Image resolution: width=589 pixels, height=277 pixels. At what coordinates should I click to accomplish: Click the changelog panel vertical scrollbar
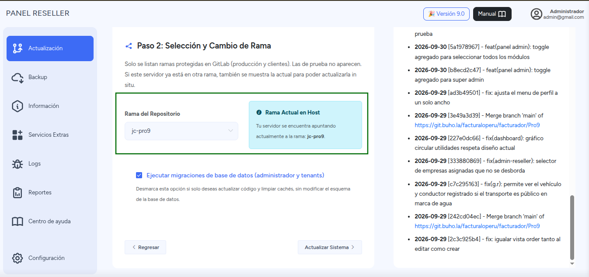tap(572, 228)
